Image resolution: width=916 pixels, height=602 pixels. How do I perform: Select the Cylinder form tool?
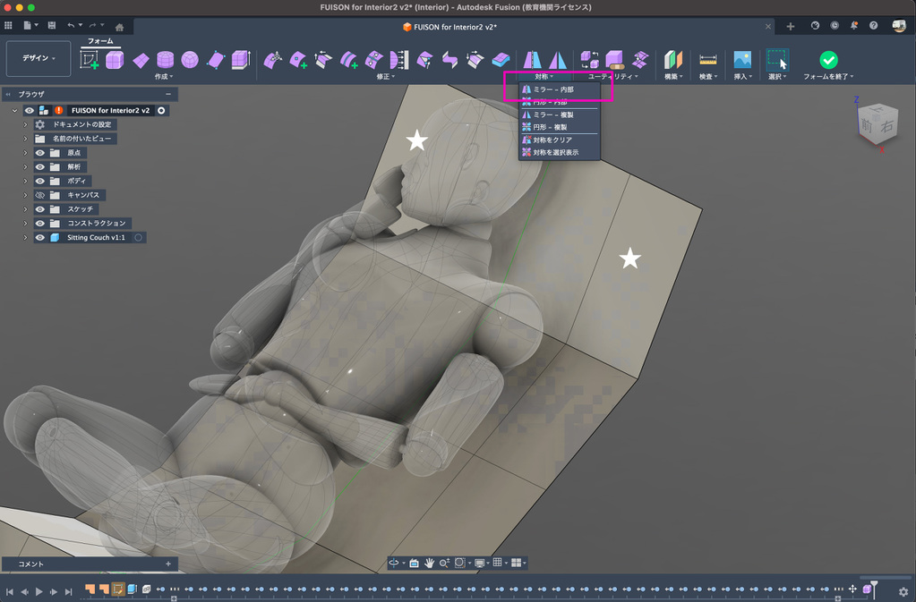[x=166, y=60]
